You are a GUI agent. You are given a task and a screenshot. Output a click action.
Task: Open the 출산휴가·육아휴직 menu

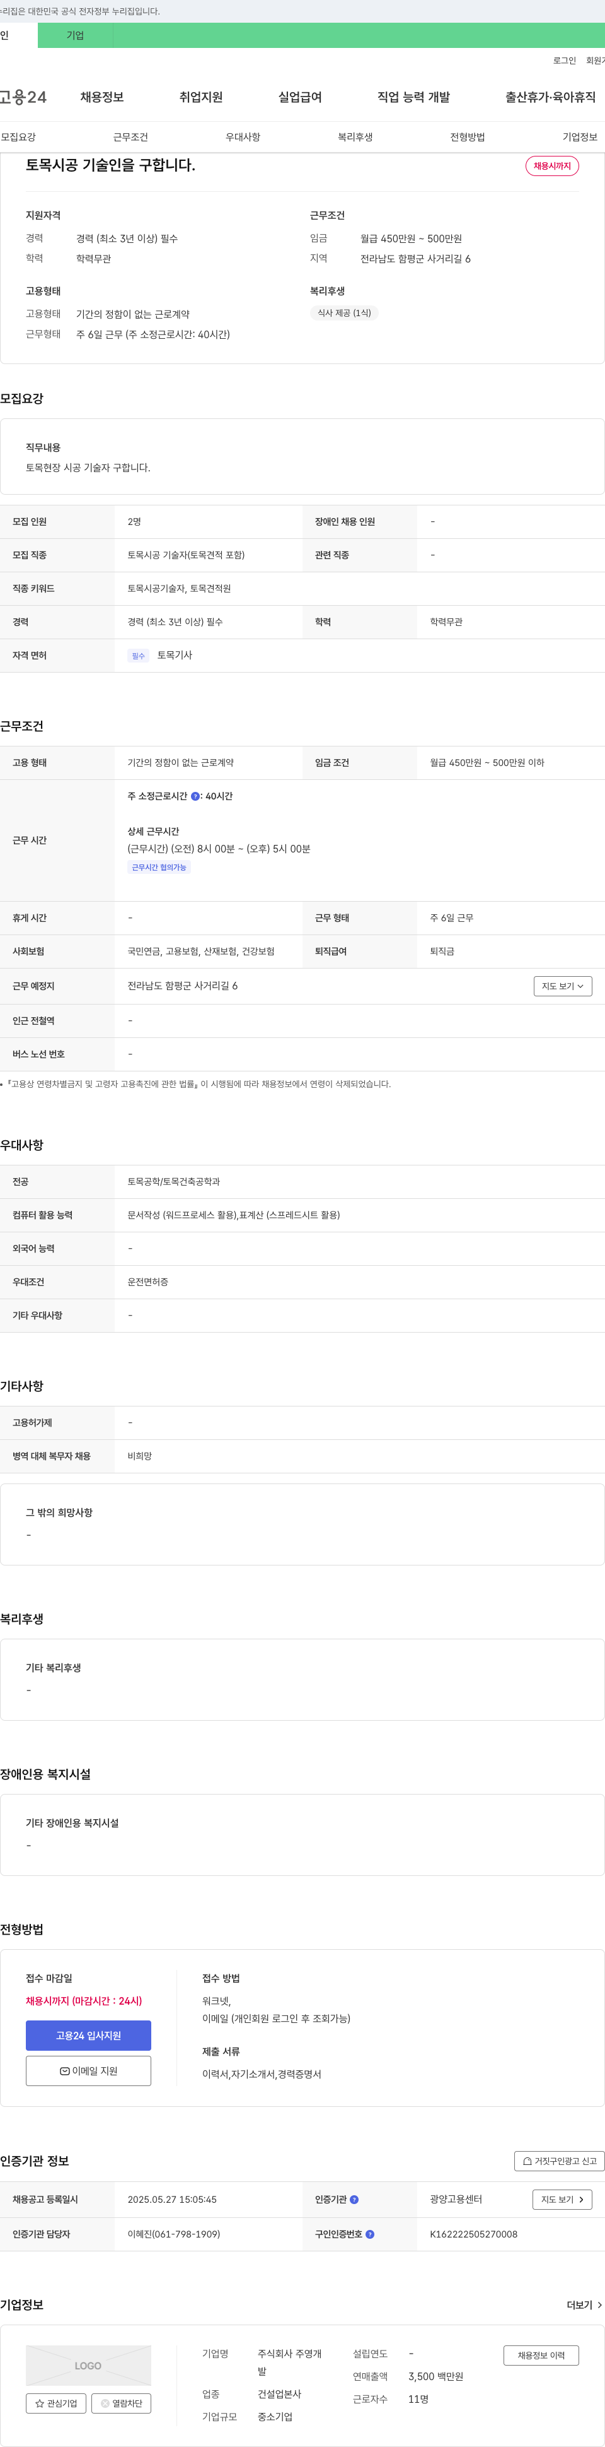point(550,97)
